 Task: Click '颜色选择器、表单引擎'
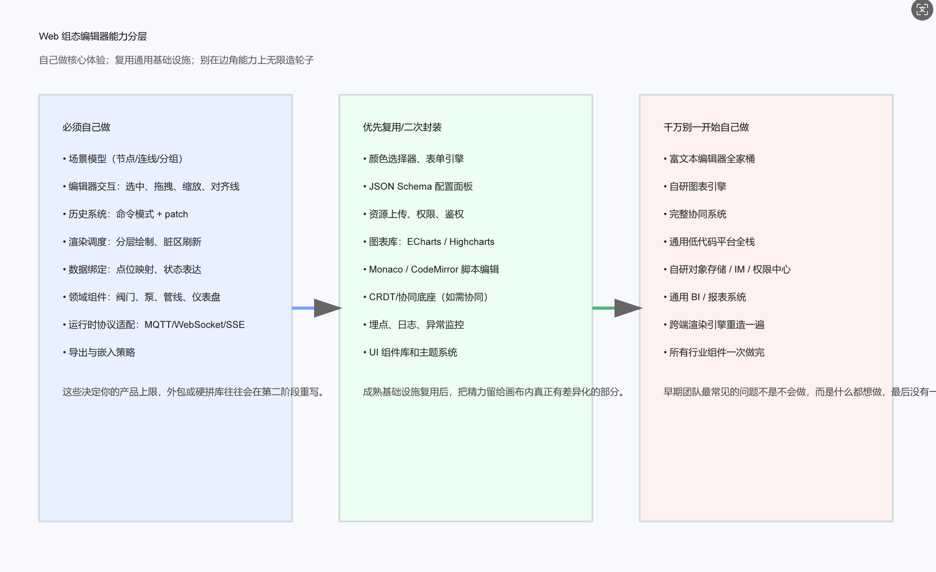tap(414, 159)
